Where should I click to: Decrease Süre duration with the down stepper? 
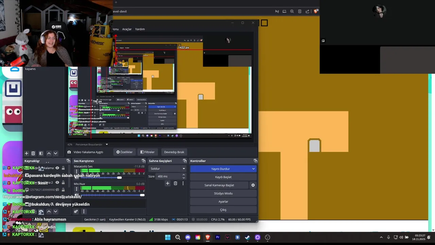[x=184, y=178]
